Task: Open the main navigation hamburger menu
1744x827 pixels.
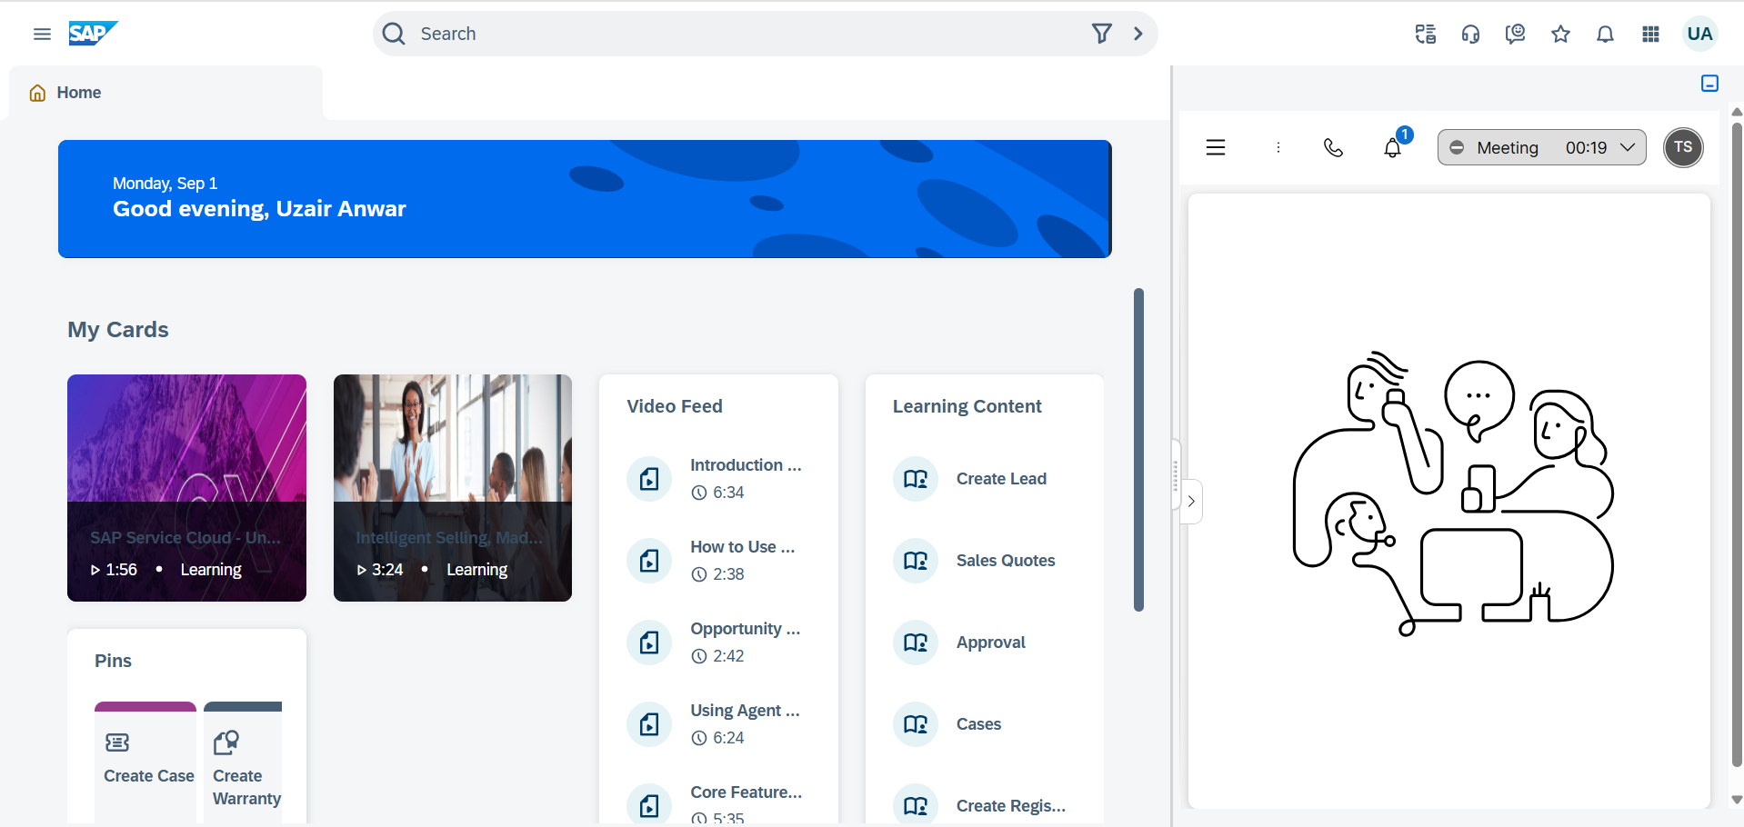Action: coord(42,35)
